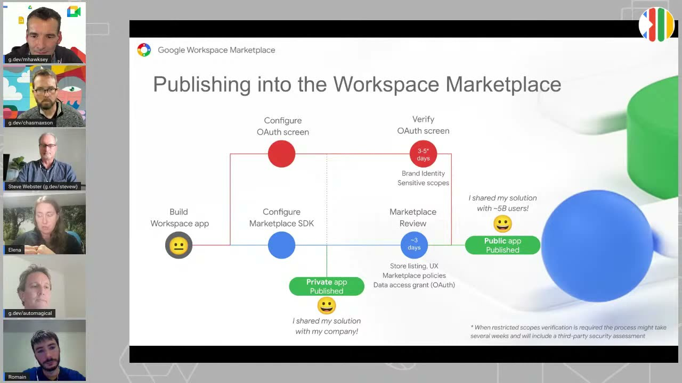The height and width of the screenshot is (383, 682).
Task: Click the Public app Published green pill
Action: coord(502,245)
